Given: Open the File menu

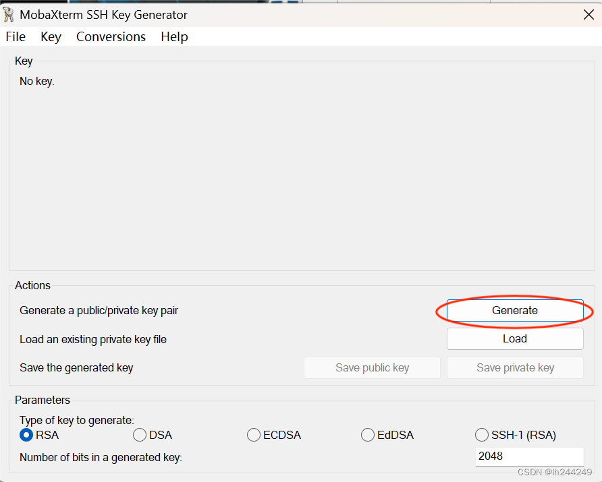Looking at the screenshot, I should (16, 37).
